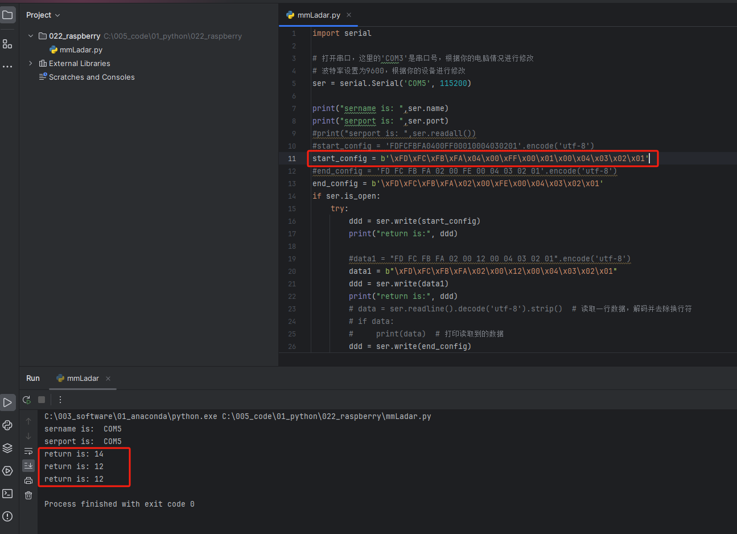
Task: Open the Python Console tool icon
Action: point(7,425)
